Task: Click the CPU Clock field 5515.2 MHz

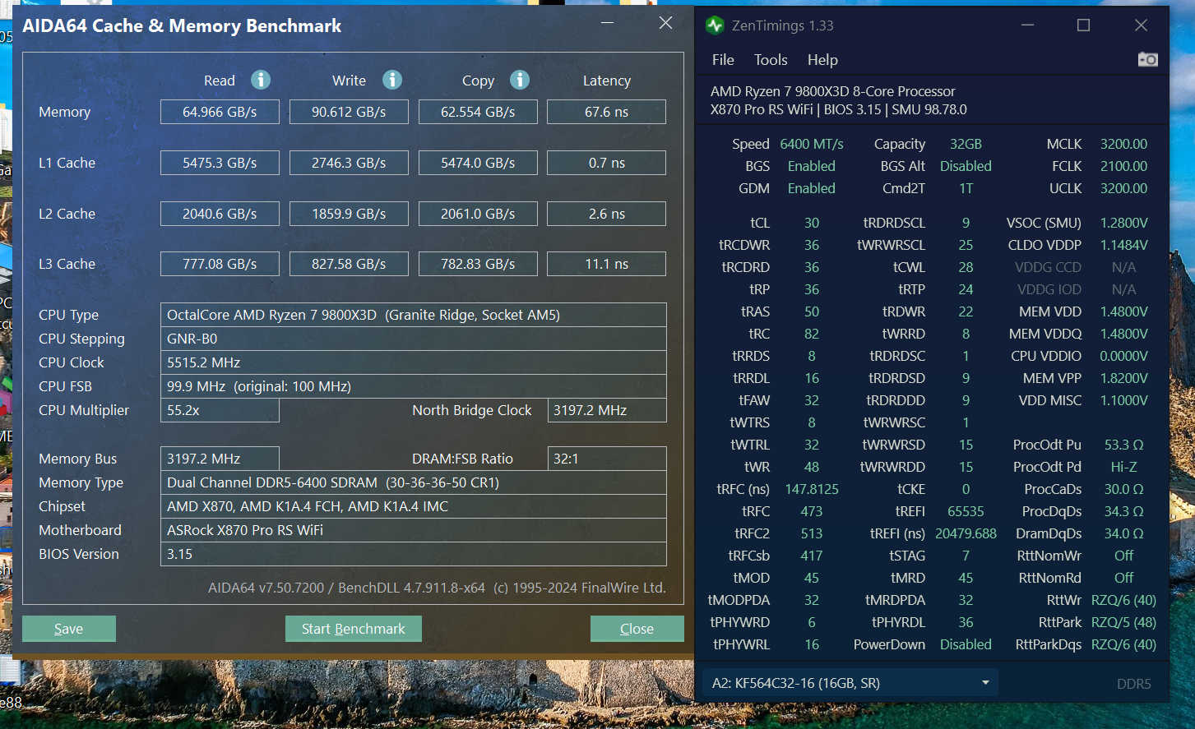Action: (414, 362)
